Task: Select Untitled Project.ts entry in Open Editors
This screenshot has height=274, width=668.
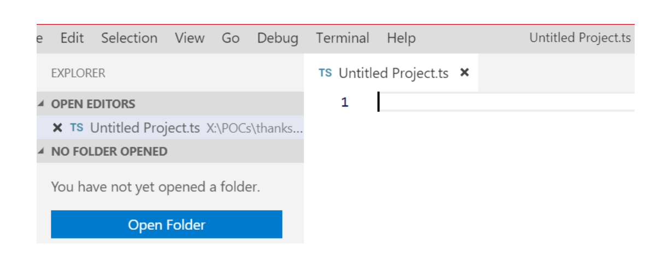Action: coord(145,128)
